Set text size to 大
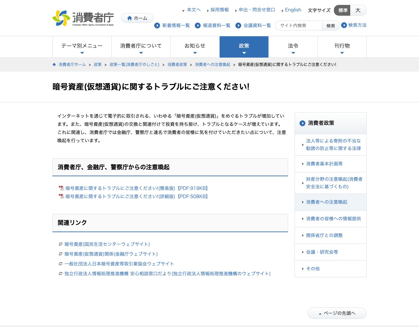The width and height of the screenshot is (419, 327). (358, 10)
